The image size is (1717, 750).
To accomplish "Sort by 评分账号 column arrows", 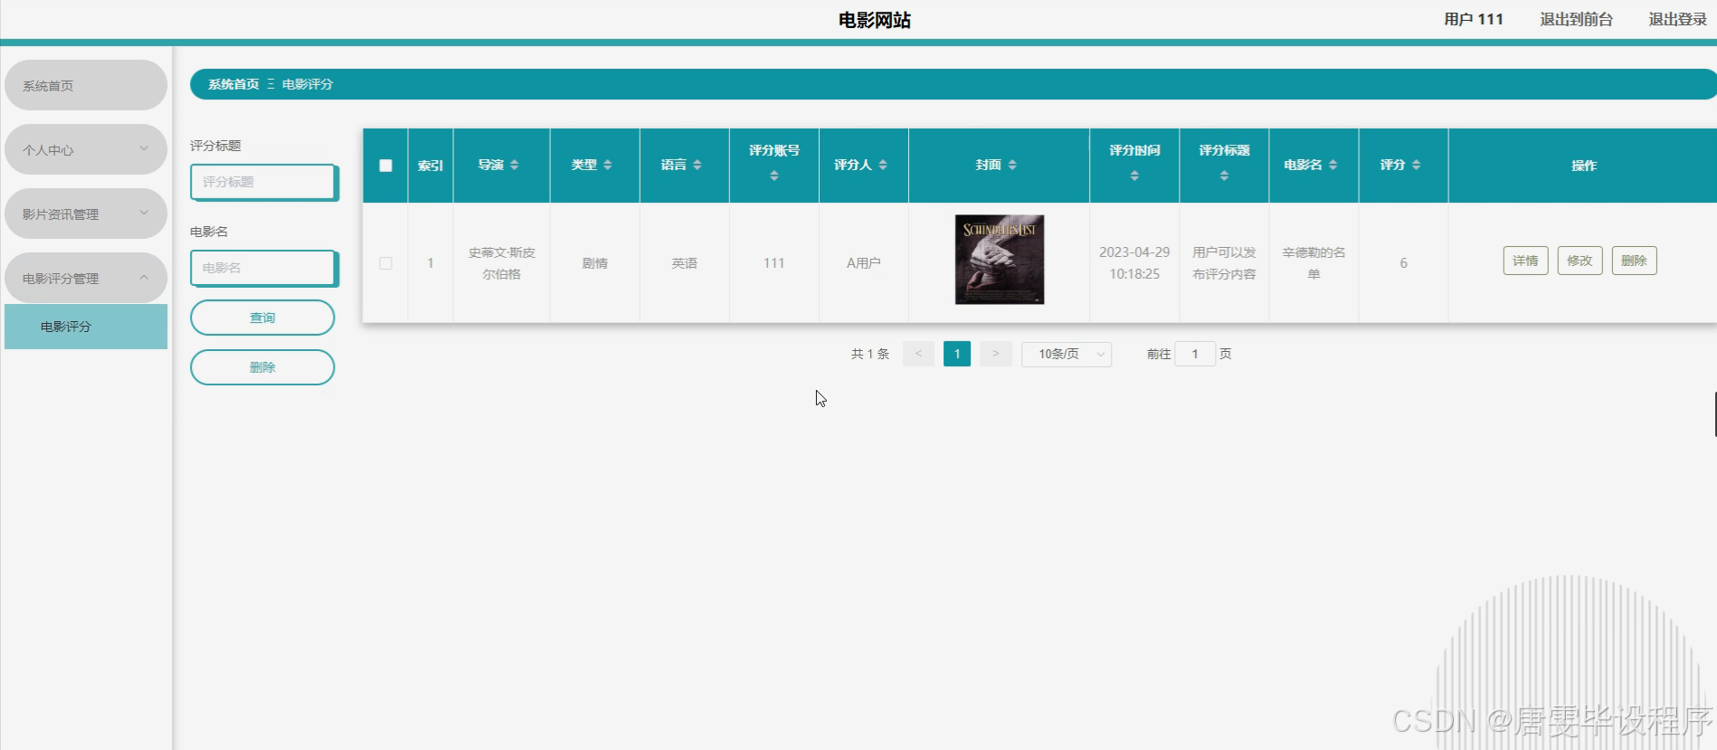I will pyautogui.click(x=774, y=176).
